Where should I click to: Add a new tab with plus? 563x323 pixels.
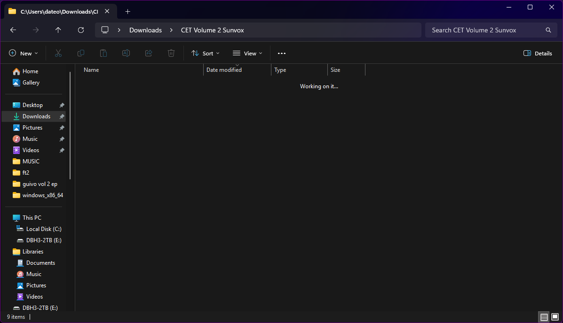click(127, 11)
